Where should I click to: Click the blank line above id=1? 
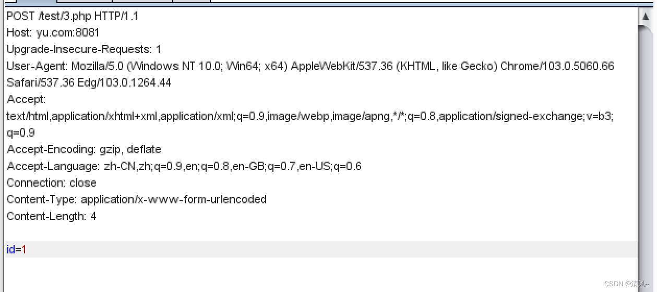321,233
